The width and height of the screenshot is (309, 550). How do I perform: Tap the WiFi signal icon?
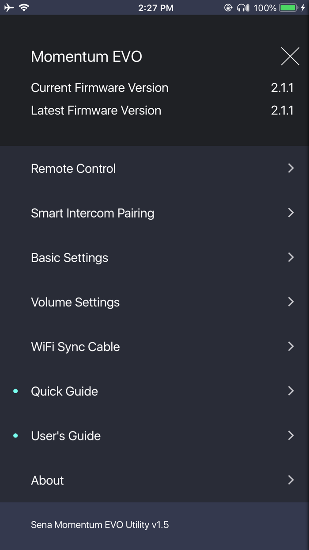[24, 8]
